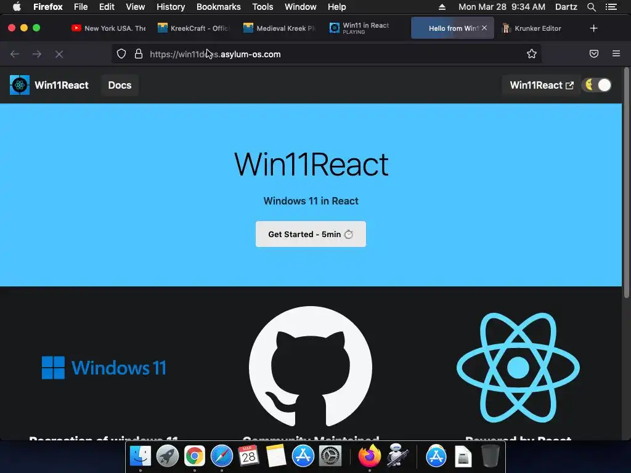Image resolution: width=631 pixels, height=473 pixels.
Task: Open System Preferences gear in Dock
Action: (330, 456)
